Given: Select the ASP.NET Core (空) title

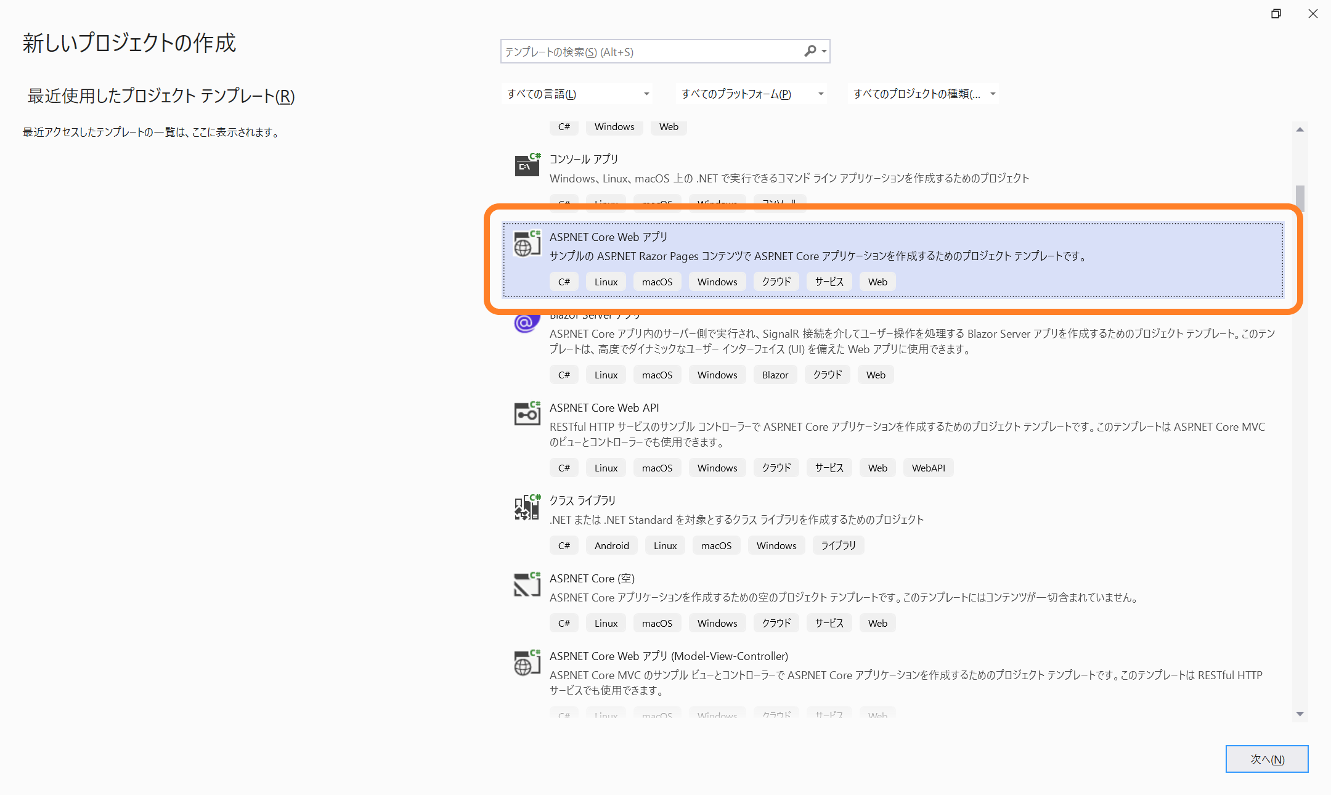Looking at the screenshot, I should point(592,578).
